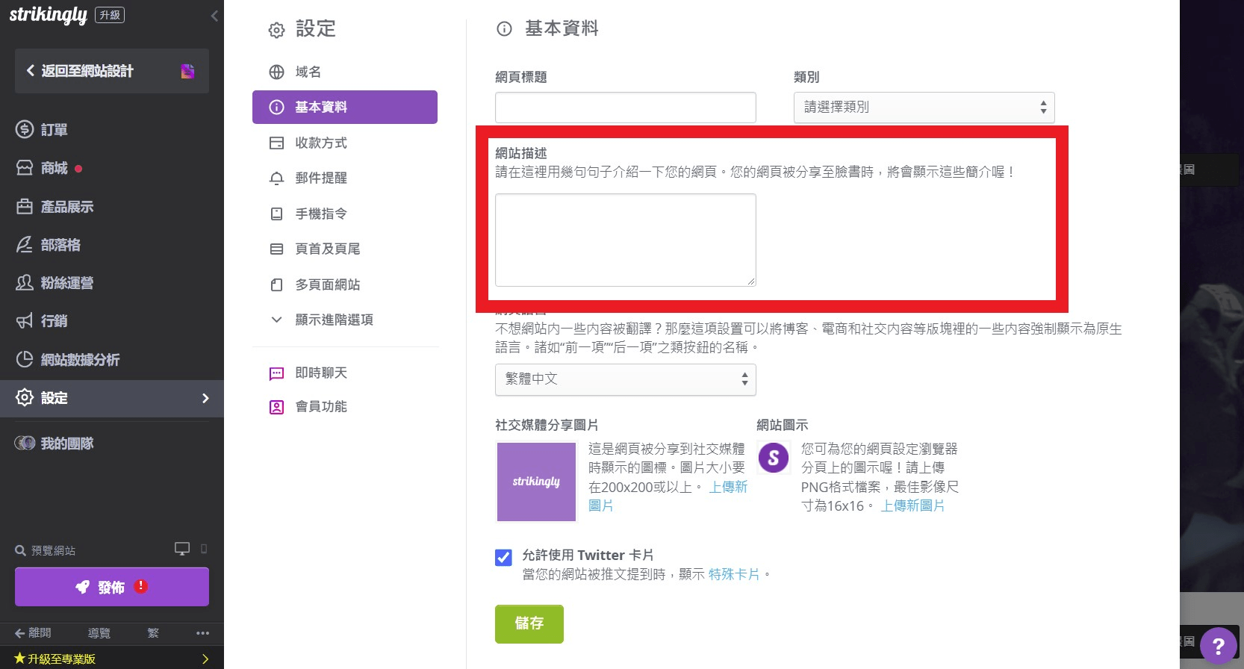Image resolution: width=1244 pixels, height=669 pixels.
Task: Select 收款方式 in the settings menu
Action: click(x=320, y=143)
